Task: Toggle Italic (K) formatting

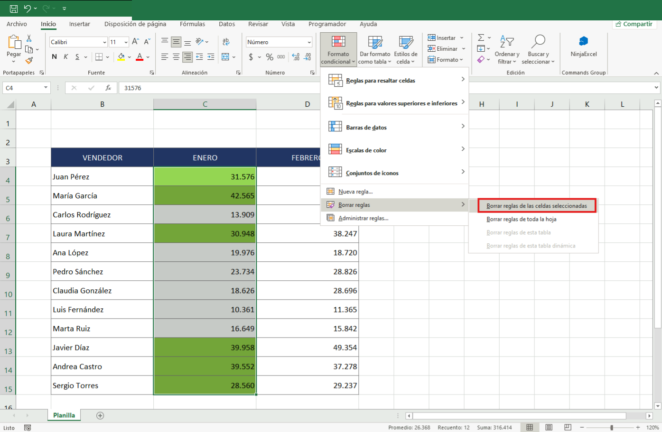Action: coord(65,57)
